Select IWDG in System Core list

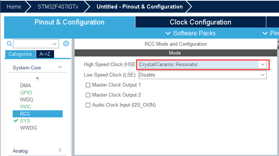pyautogui.click(x=26, y=100)
